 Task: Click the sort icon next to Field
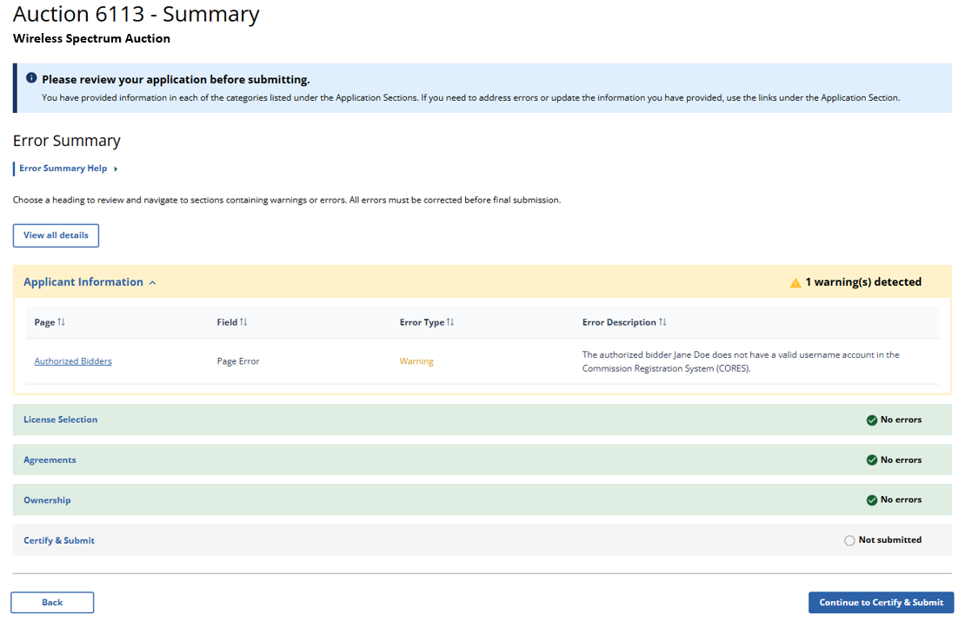pyautogui.click(x=243, y=322)
